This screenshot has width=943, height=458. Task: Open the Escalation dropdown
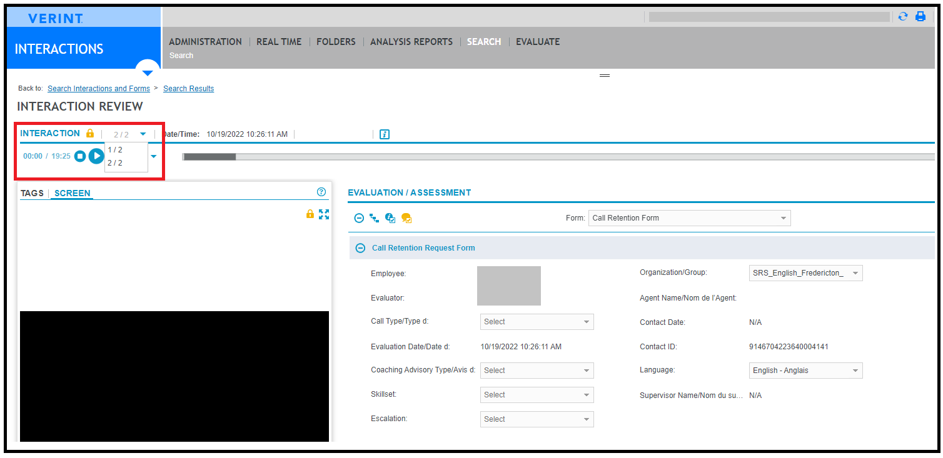click(x=537, y=419)
